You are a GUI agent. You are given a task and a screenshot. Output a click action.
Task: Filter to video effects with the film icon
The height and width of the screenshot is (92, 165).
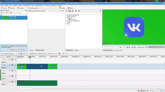point(70,11)
